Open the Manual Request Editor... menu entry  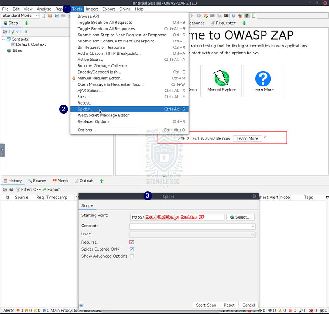tap(130, 78)
